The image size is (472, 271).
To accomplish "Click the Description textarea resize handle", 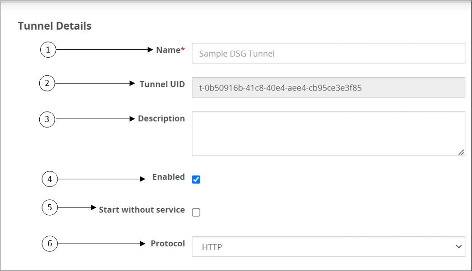I will (x=461, y=152).
